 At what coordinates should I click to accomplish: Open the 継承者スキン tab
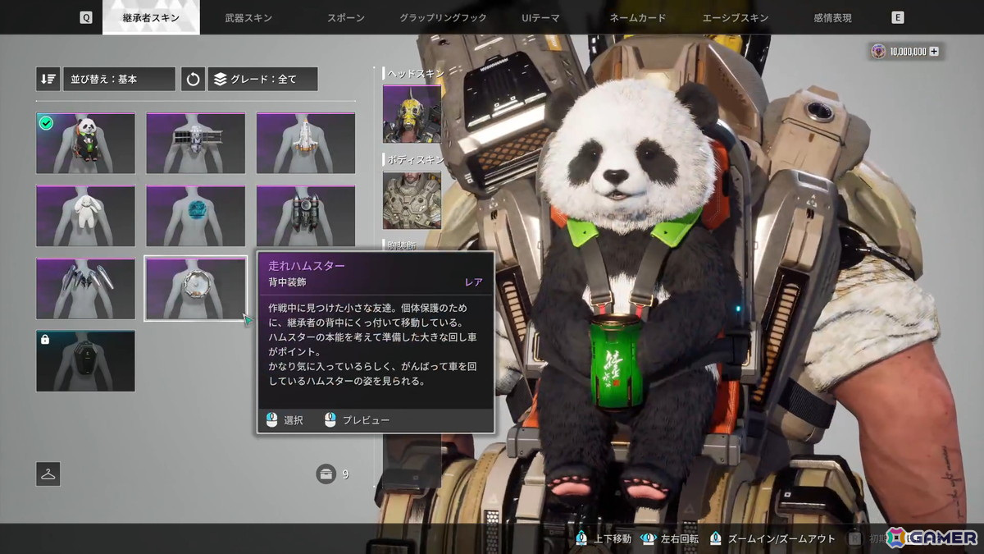point(151,17)
